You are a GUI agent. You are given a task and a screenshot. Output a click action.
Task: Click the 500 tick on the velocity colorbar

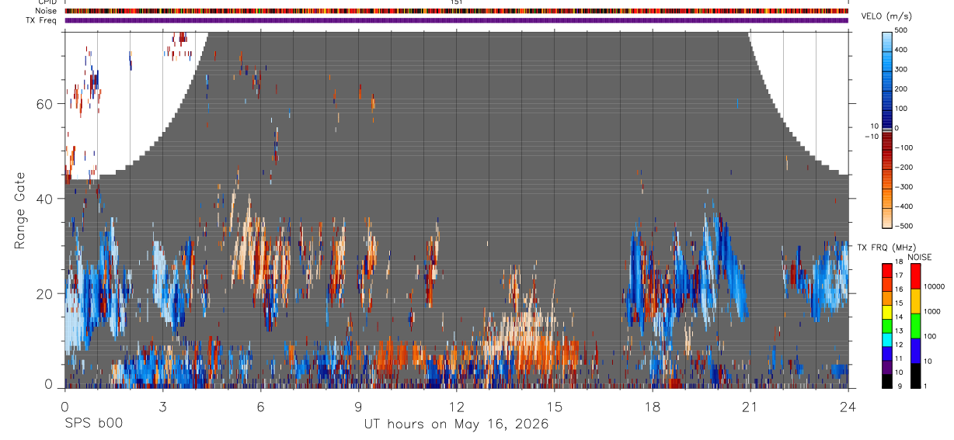tap(902, 30)
